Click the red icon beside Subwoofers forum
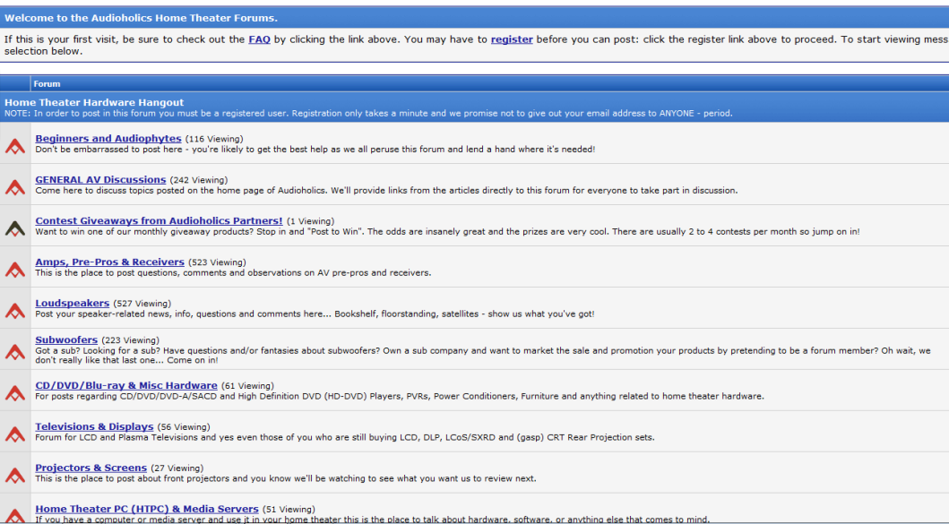949x524 pixels. pos(14,351)
